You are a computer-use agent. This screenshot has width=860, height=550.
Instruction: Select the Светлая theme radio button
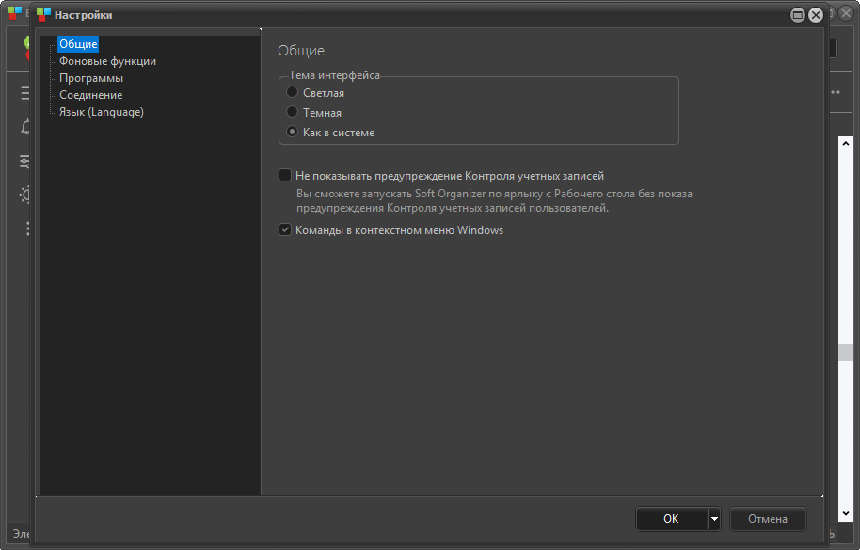(293, 93)
